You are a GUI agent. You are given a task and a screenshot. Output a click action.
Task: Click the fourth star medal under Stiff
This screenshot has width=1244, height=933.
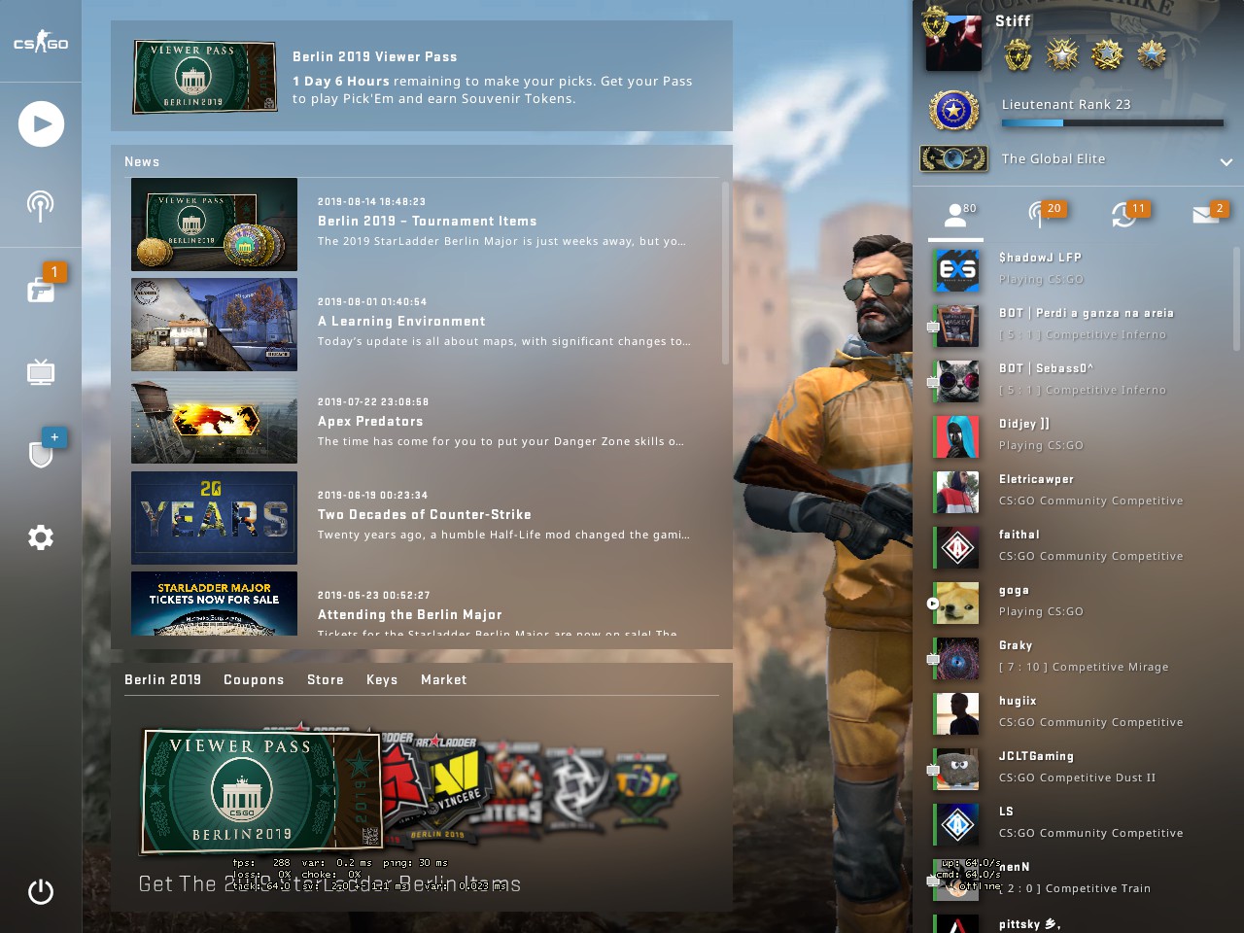[x=1152, y=54]
